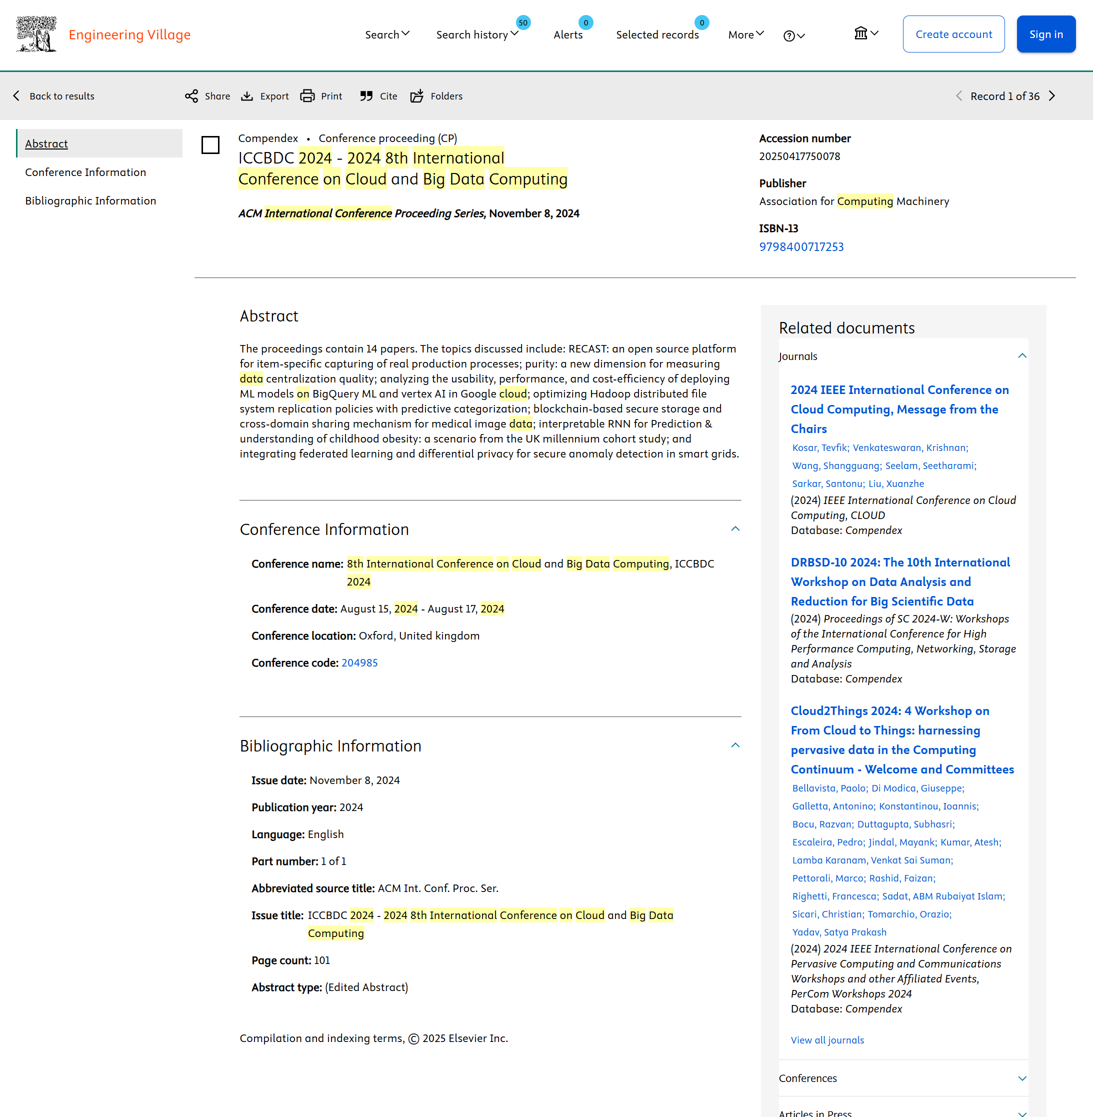
Task: Go to next record arrow
Action: click(x=1052, y=96)
